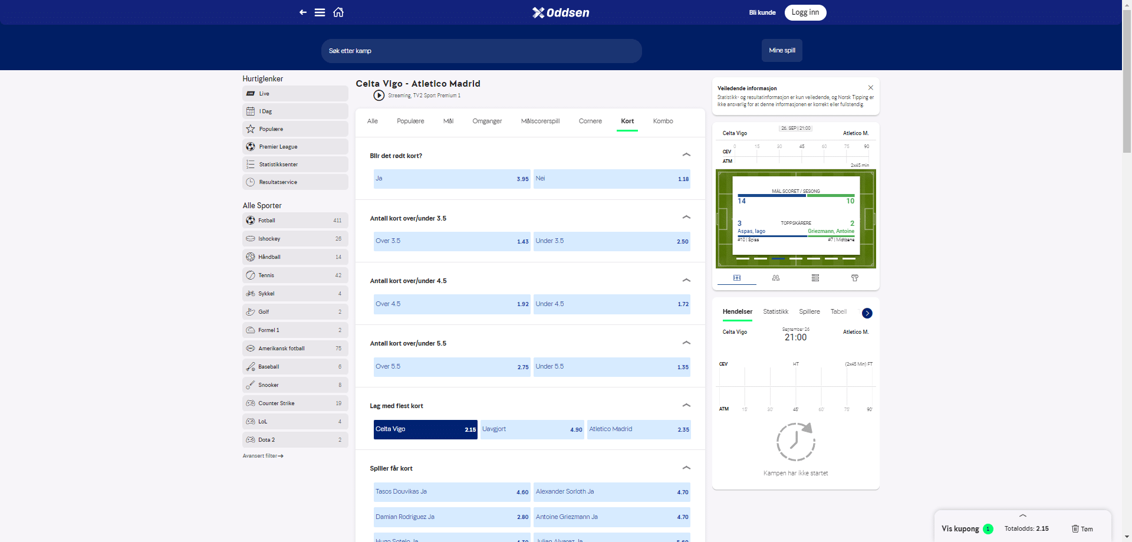Toggle Uavgjort 4.90 odds
The width and height of the screenshot is (1132, 542).
pos(532,429)
